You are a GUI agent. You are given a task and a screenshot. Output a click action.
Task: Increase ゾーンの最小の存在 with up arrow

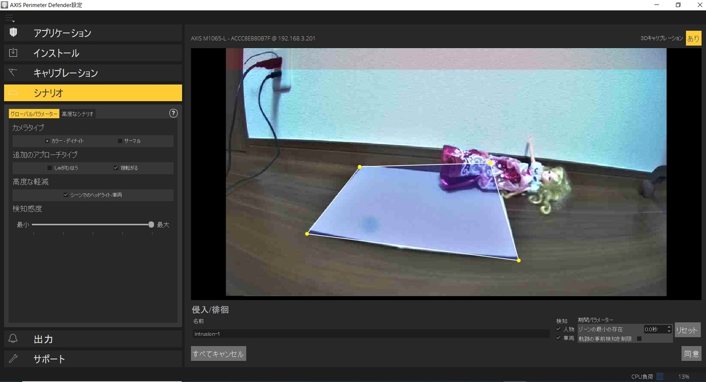tap(669, 327)
